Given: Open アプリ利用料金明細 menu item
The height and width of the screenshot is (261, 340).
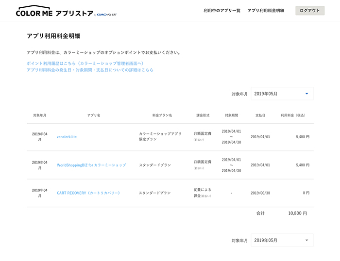Looking at the screenshot, I should [x=266, y=10].
